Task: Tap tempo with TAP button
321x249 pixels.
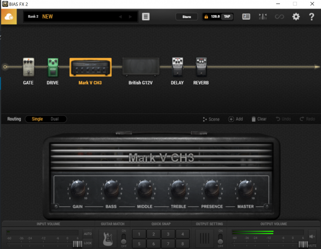Action: (227, 17)
